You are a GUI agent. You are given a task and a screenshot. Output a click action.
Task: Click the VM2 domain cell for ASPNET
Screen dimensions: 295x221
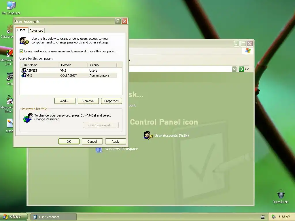click(x=63, y=71)
